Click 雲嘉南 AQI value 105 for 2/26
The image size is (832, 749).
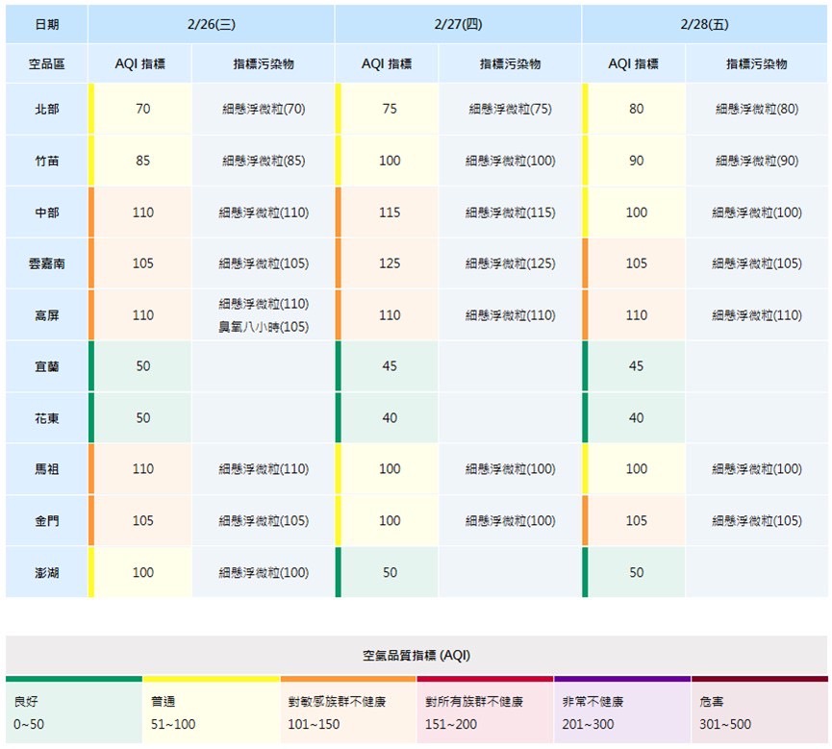[142, 263]
